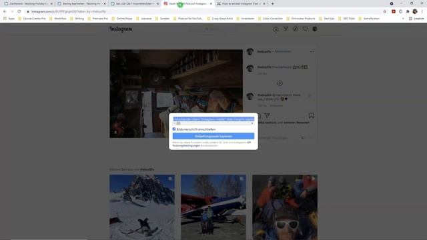
Task: Open 'Course Creator Pro' bookmark folder
Action: [x=32, y=19]
